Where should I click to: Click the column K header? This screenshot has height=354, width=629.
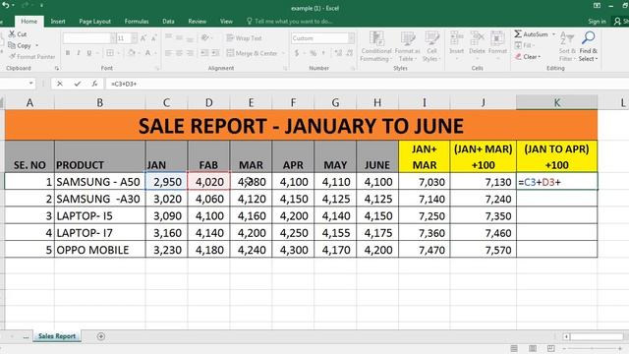coord(557,102)
